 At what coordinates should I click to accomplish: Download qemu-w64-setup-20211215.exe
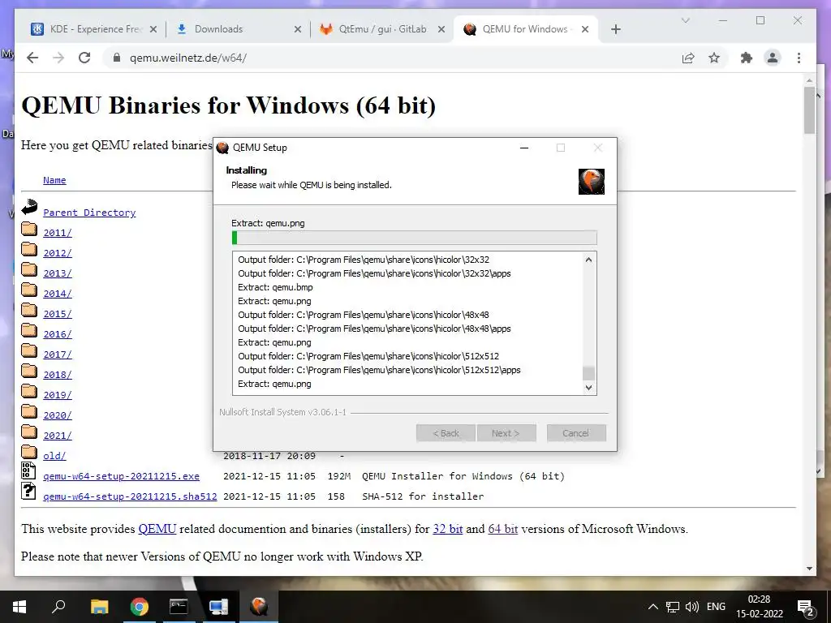click(122, 476)
